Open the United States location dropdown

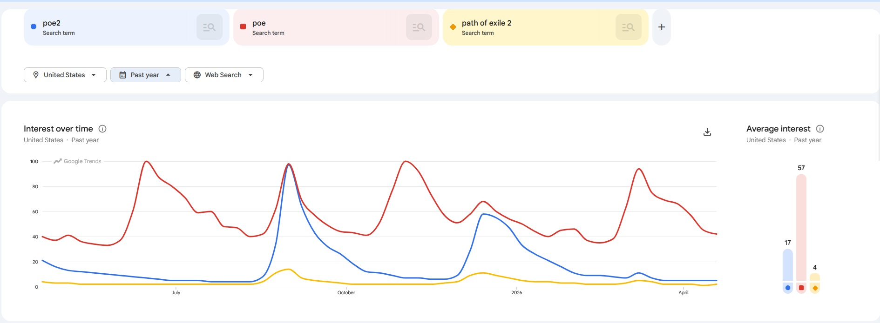(65, 75)
